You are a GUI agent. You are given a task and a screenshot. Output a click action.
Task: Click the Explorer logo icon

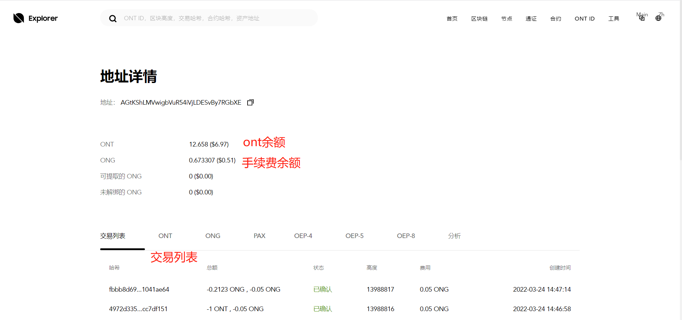(x=18, y=18)
